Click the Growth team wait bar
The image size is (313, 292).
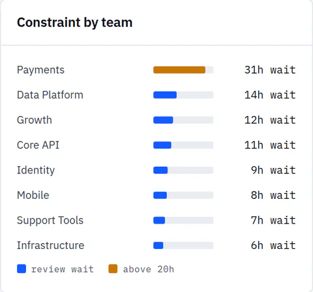(183, 120)
